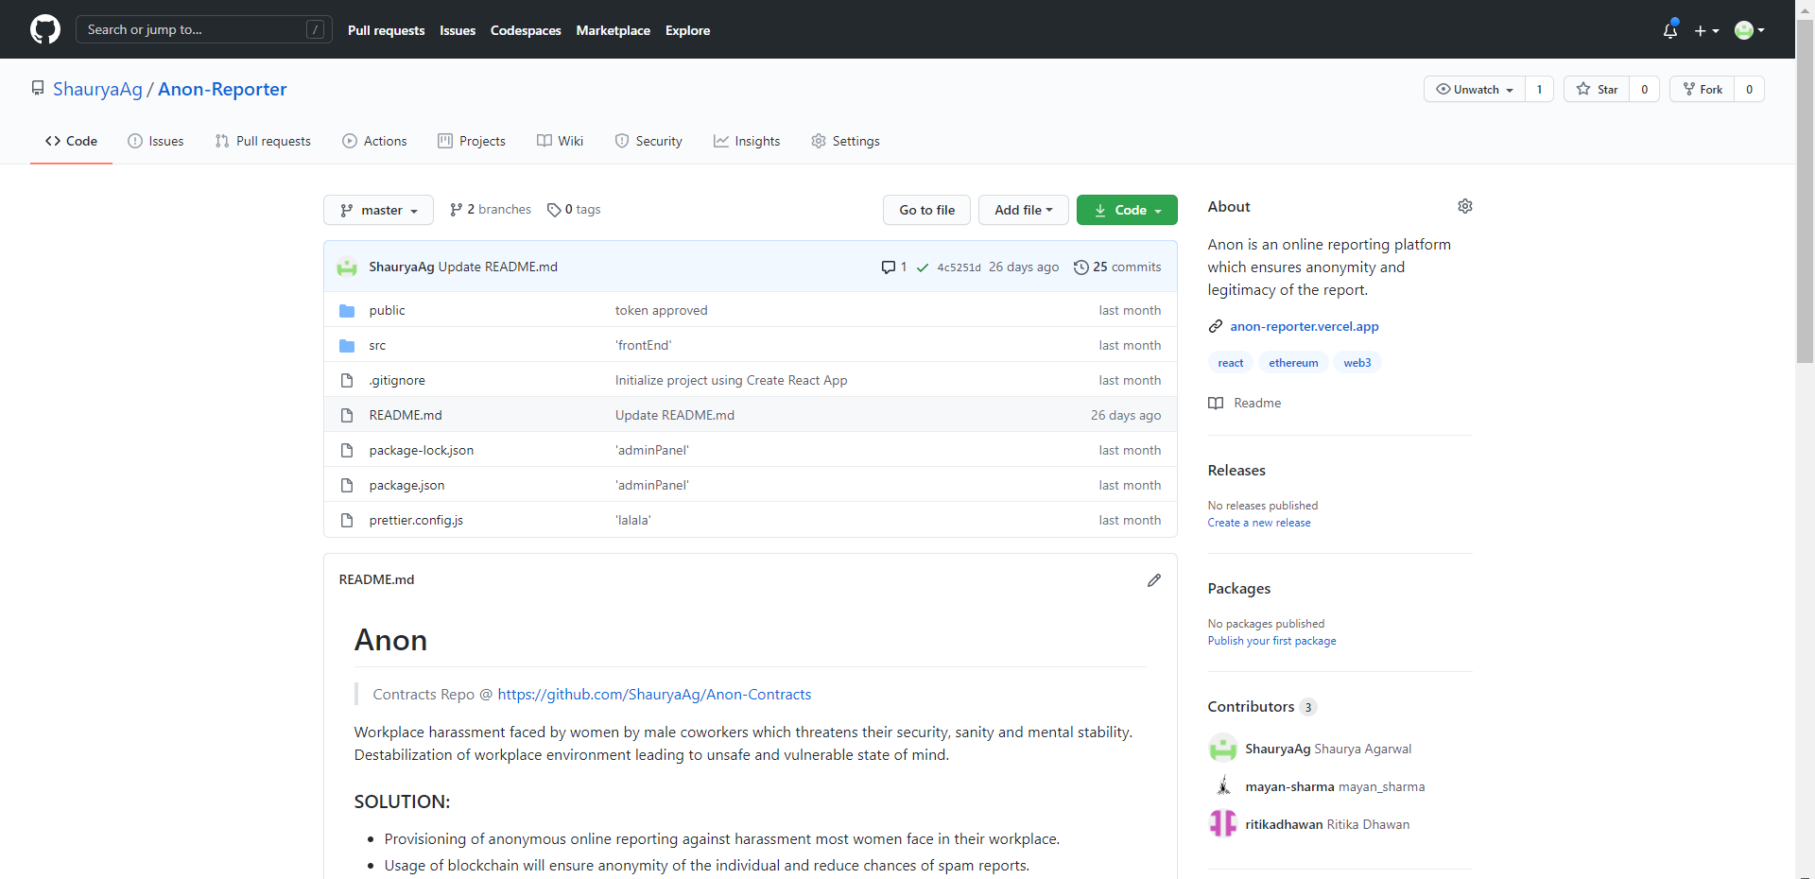
Task: Open the About settings gear
Action: pos(1464,206)
